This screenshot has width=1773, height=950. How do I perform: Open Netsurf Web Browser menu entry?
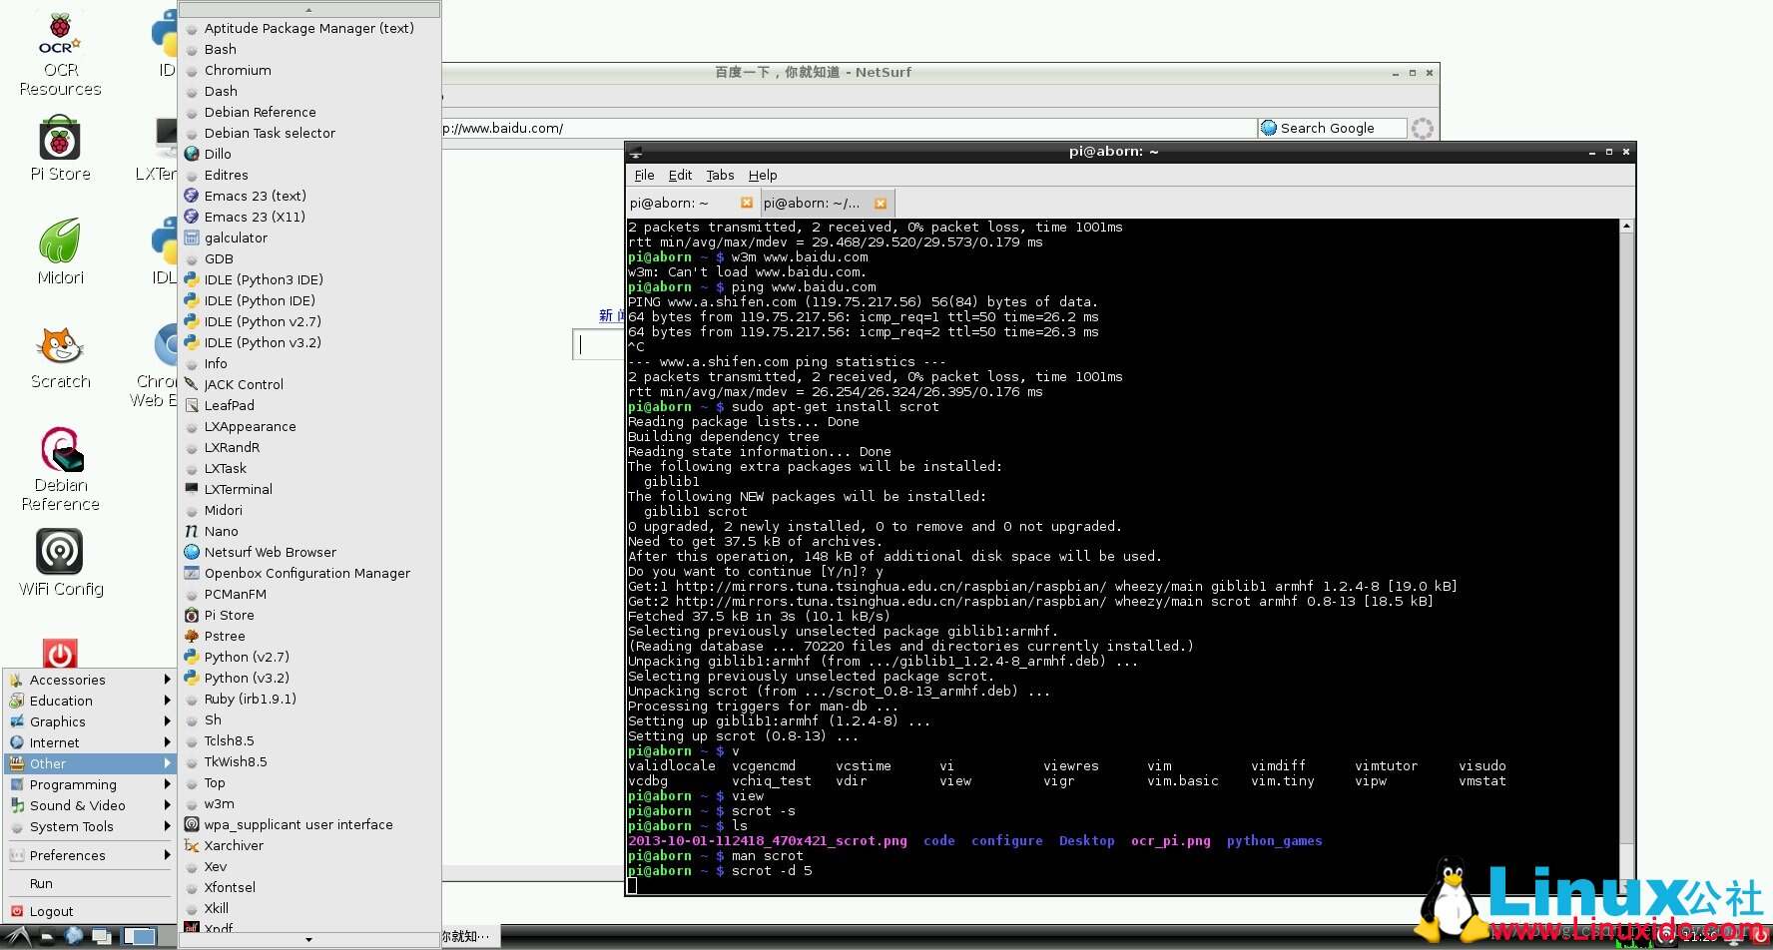click(x=309, y=552)
